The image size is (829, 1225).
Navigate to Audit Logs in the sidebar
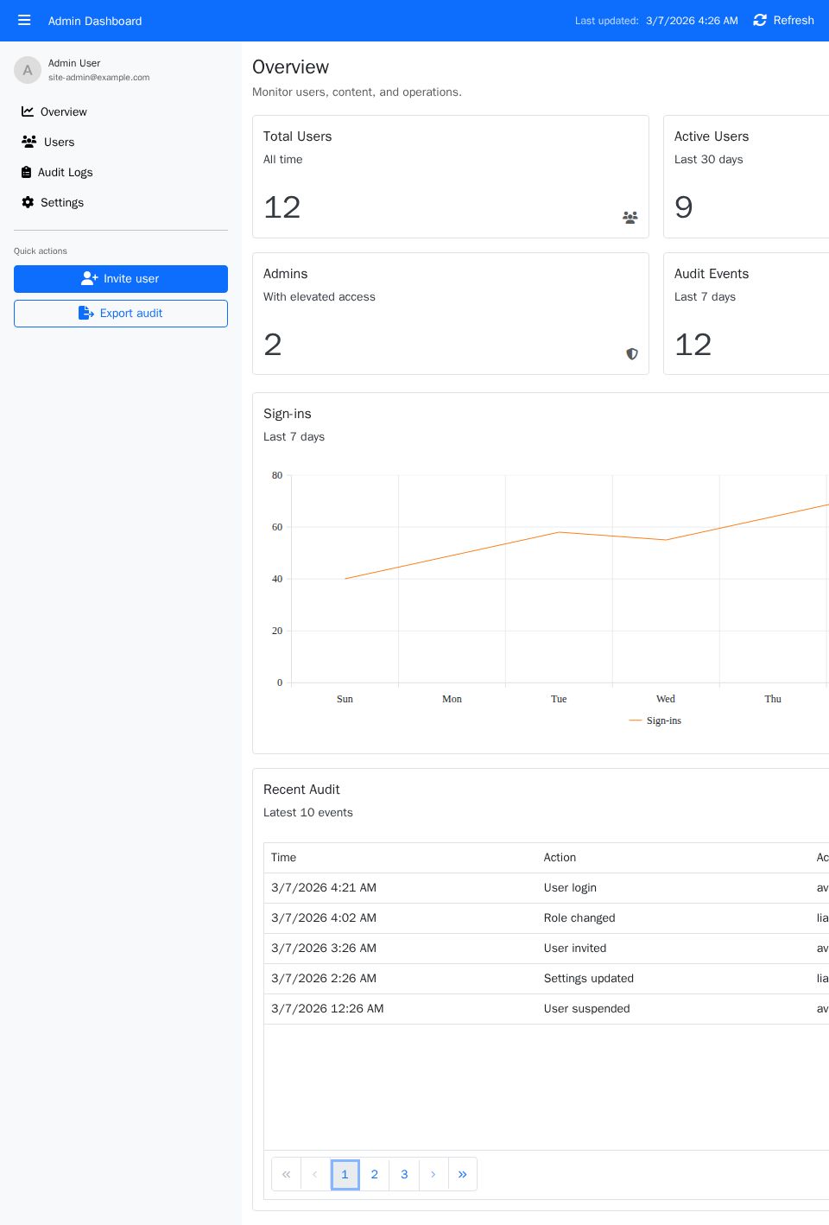pos(66,172)
